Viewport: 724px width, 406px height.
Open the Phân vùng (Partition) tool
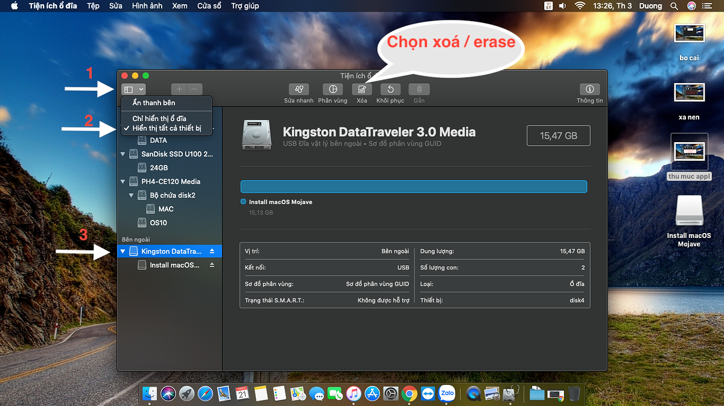(x=332, y=89)
